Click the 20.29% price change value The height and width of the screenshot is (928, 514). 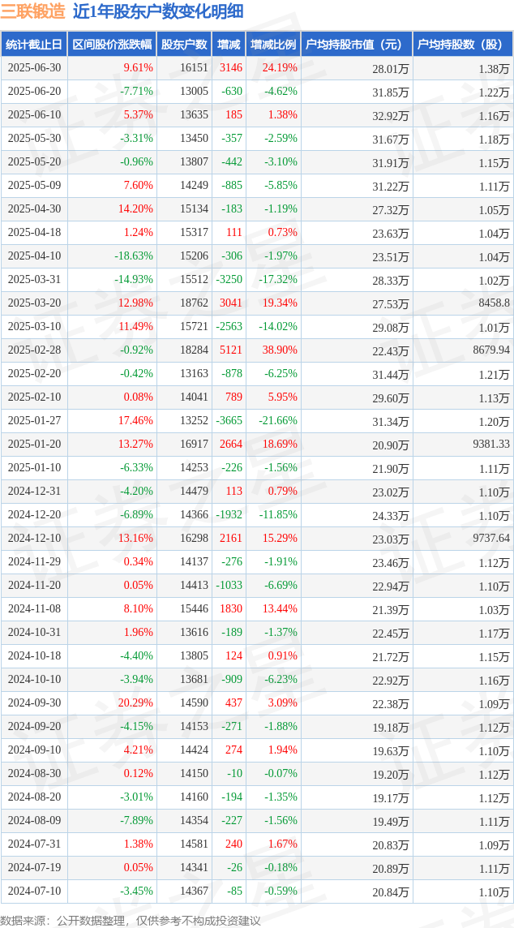(136, 702)
